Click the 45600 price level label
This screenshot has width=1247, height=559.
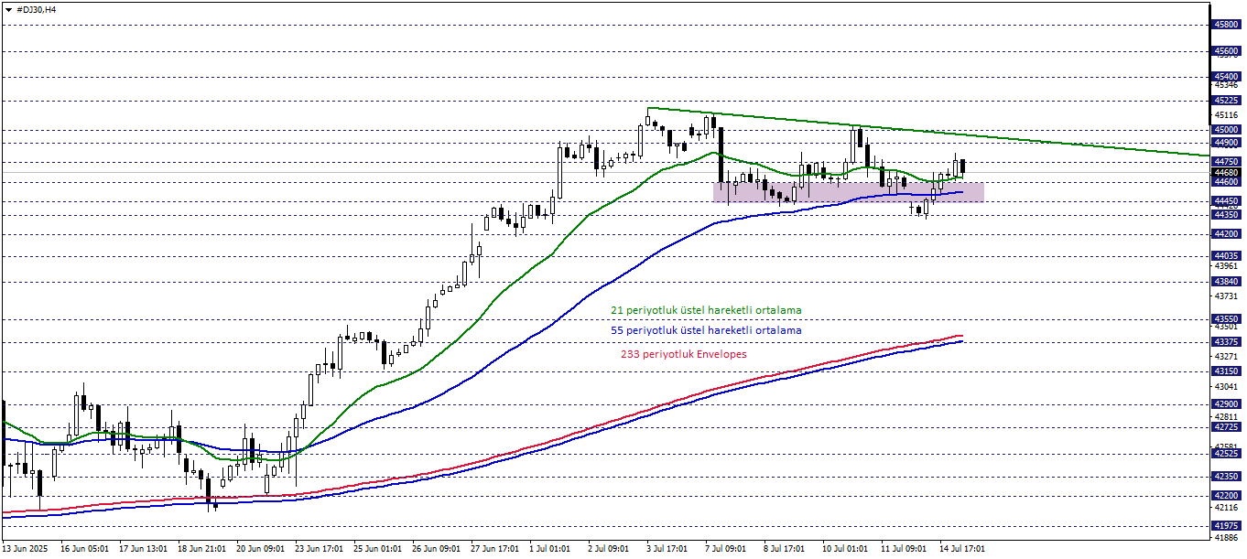[1226, 51]
